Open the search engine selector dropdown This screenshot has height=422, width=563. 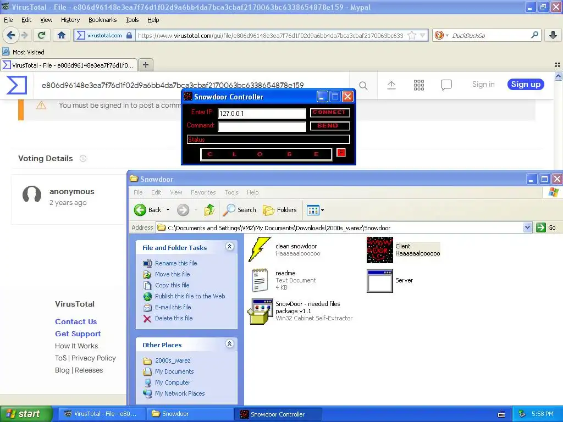tap(447, 36)
